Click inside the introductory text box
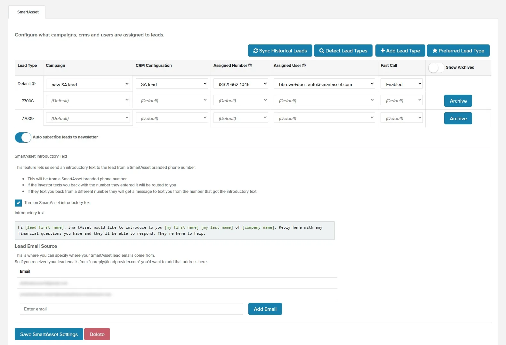 175,231
